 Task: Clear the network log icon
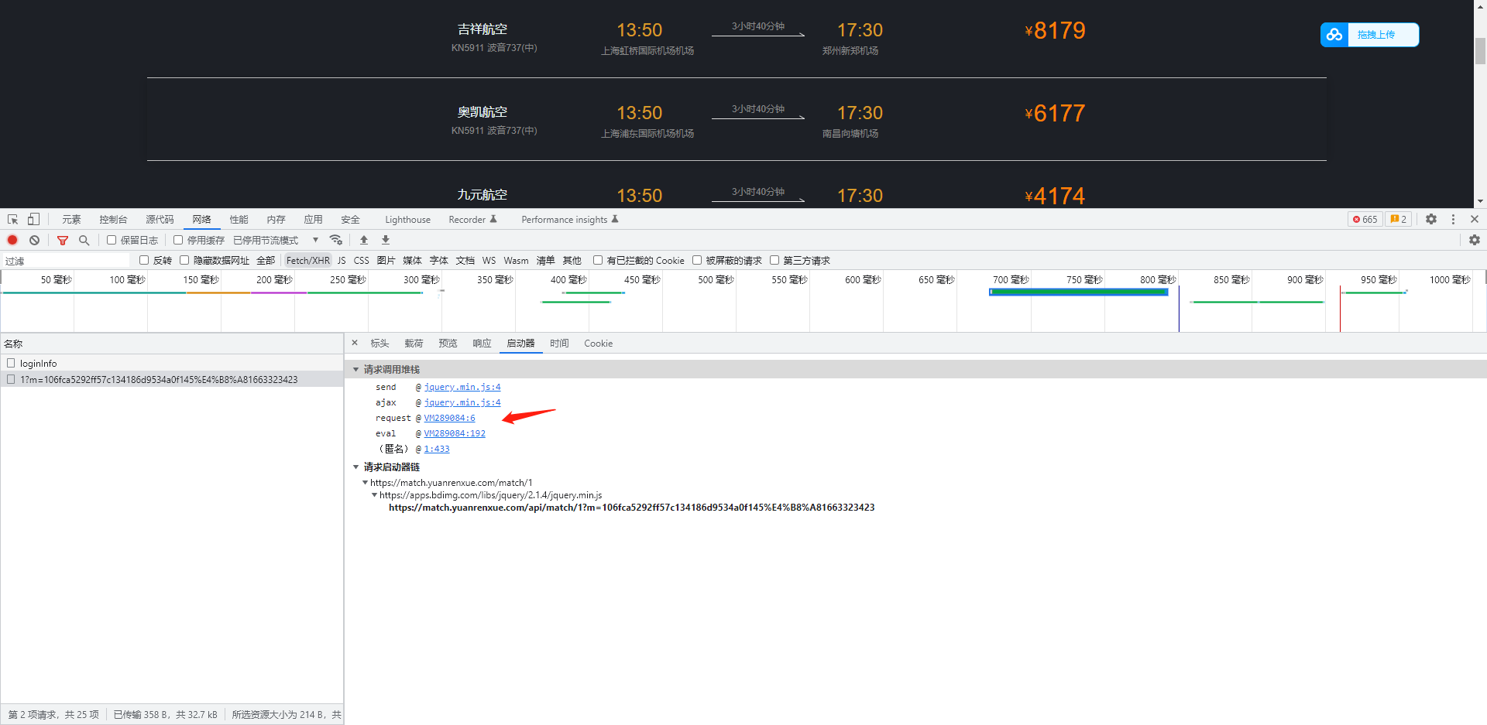tap(34, 240)
